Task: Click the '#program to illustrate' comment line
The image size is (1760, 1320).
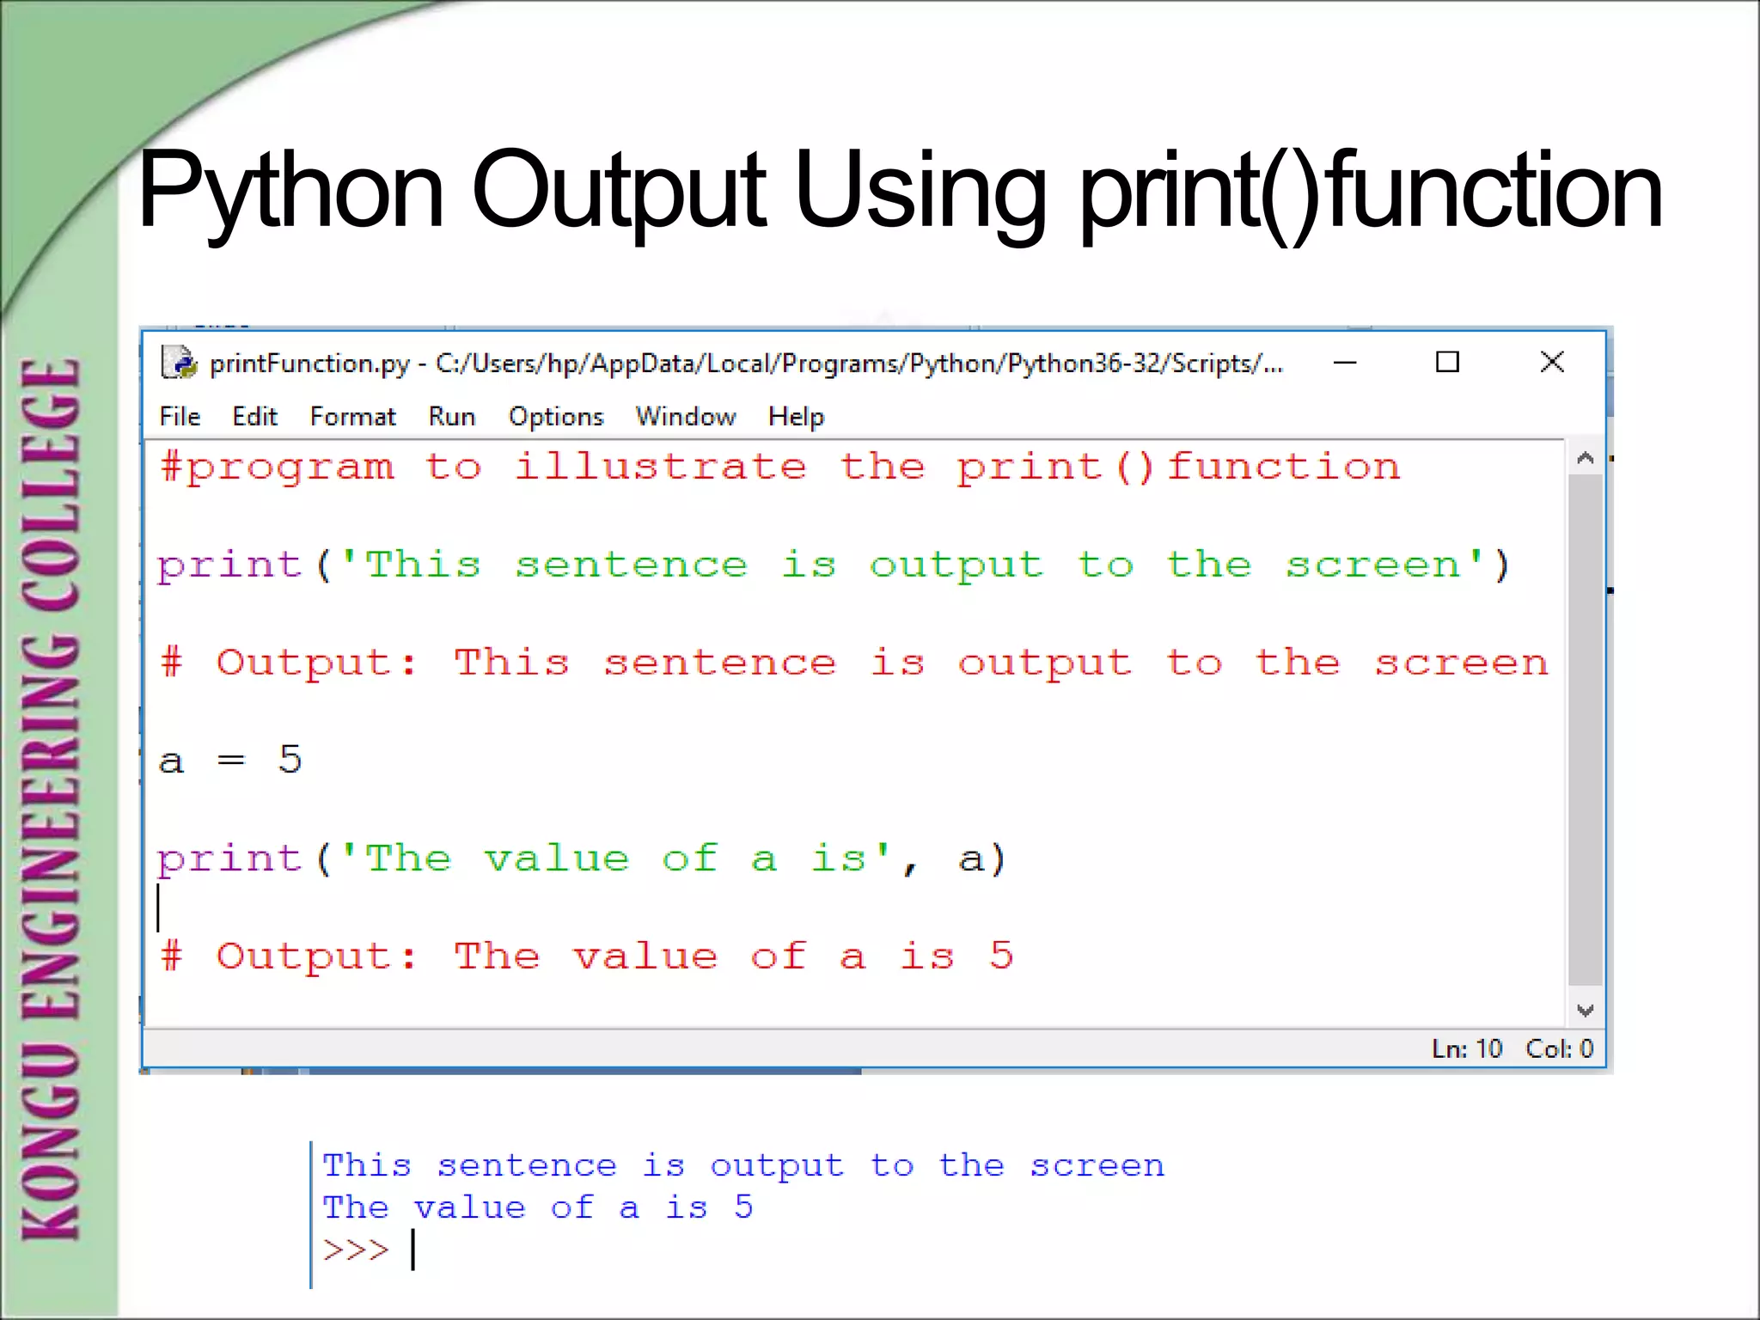Action: pyautogui.click(x=779, y=467)
